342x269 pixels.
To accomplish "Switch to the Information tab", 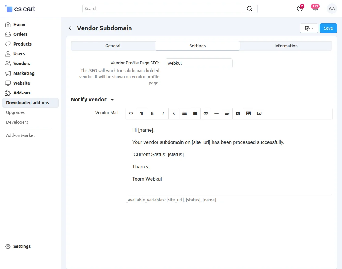I will pyautogui.click(x=286, y=46).
